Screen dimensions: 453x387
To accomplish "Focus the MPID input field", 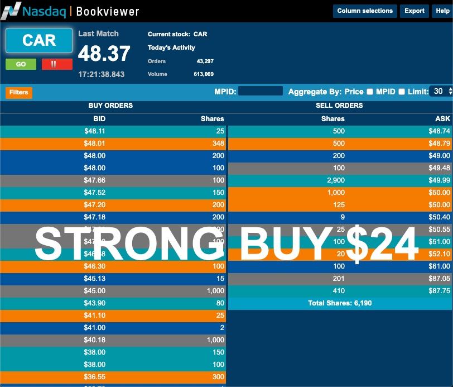I will click(261, 91).
